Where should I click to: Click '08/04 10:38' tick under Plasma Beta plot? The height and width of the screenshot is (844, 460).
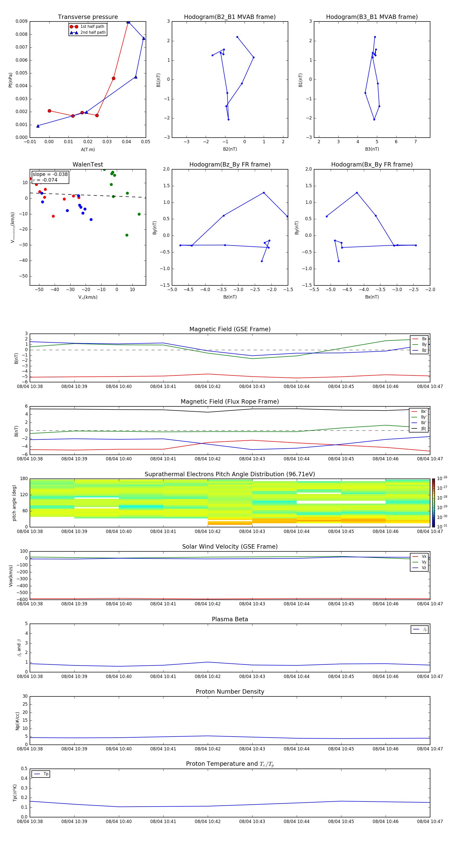pyautogui.click(x=30, y=676)
